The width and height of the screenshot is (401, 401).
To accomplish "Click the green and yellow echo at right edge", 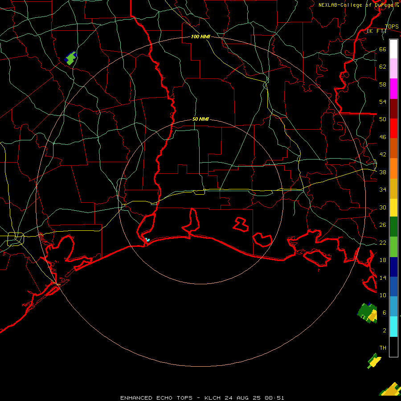I will click(367, 313).
